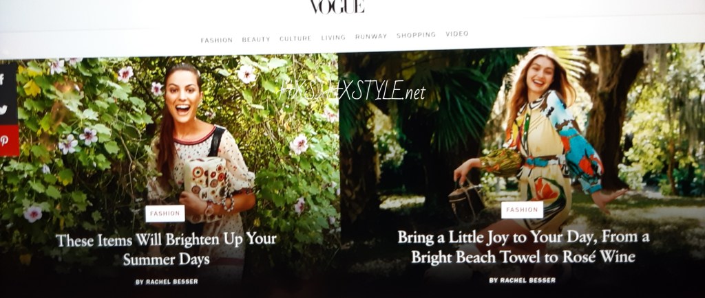
Task: Open the Fashion menu
Action: click(x=217, y=40)
